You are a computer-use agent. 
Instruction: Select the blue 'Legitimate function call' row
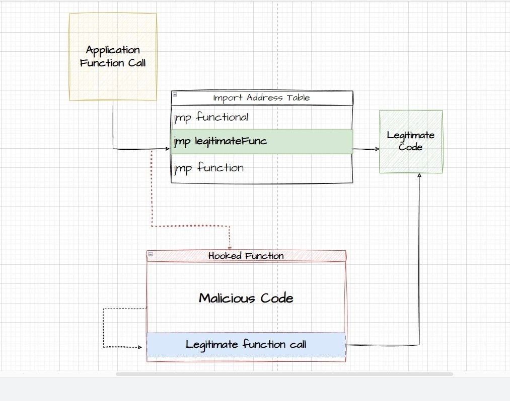pos(246,345)
